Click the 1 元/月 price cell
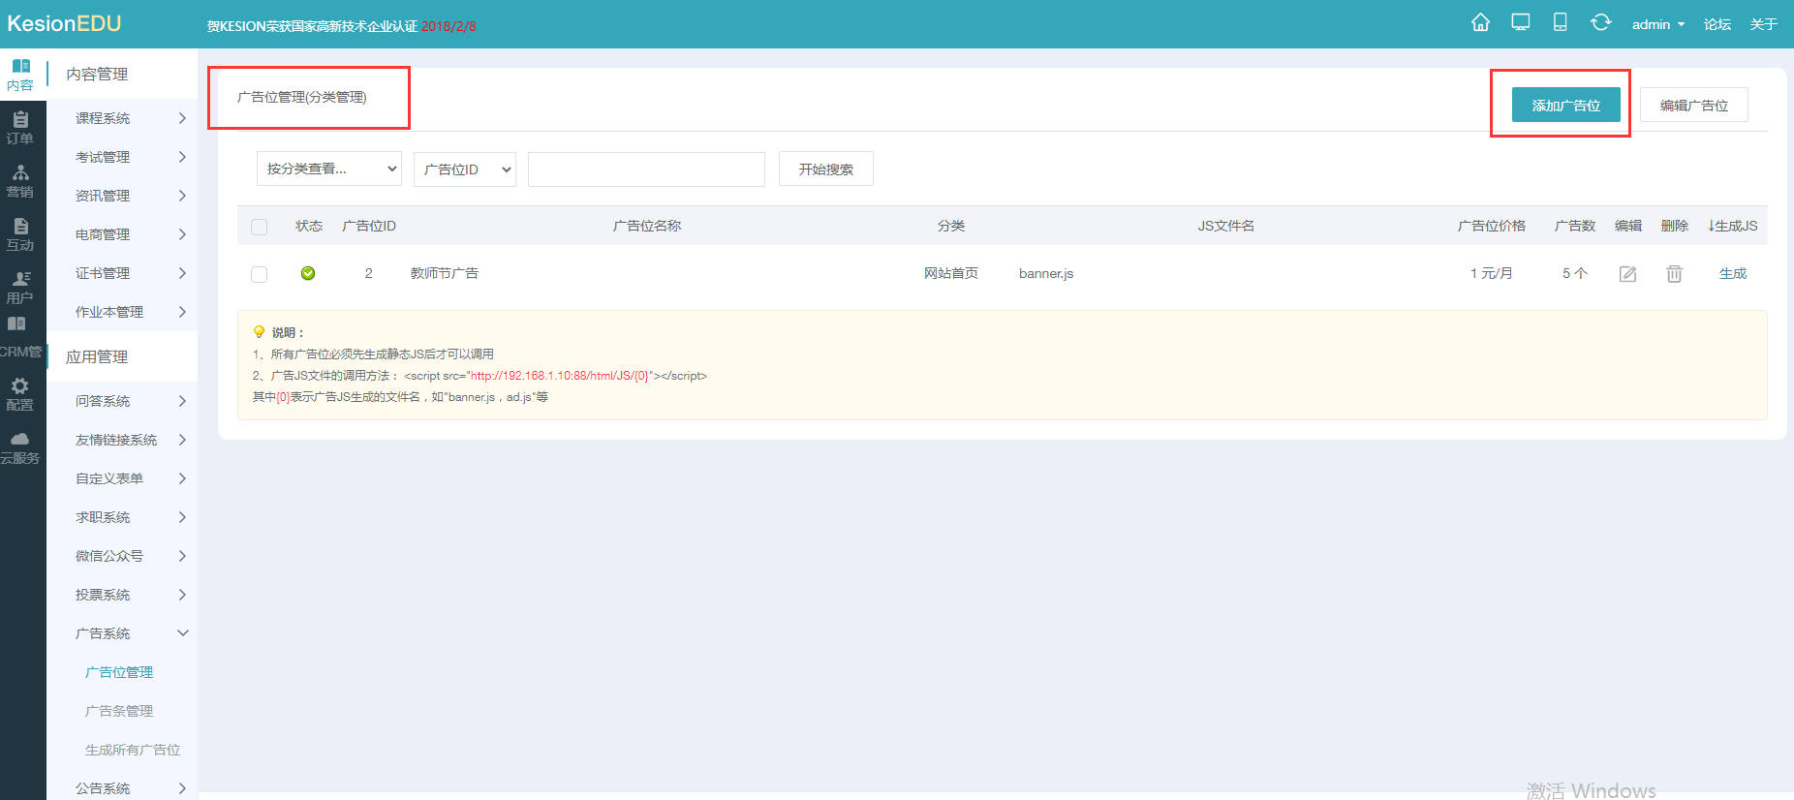1794x800 pixels. (1492, 273)
